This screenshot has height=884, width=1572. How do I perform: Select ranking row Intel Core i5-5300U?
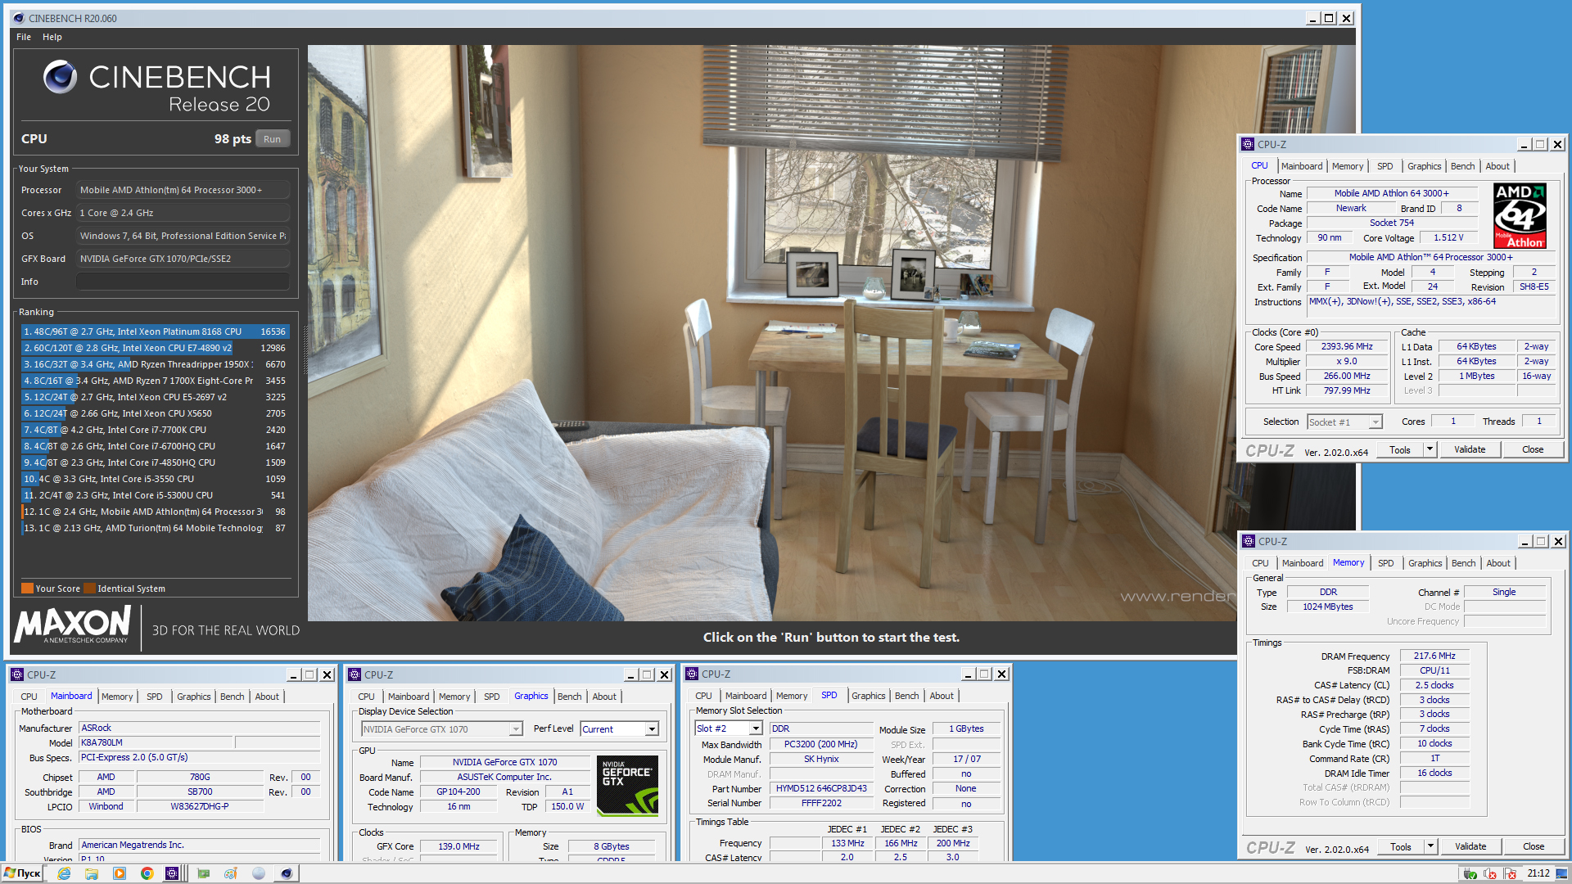point(155,495)
